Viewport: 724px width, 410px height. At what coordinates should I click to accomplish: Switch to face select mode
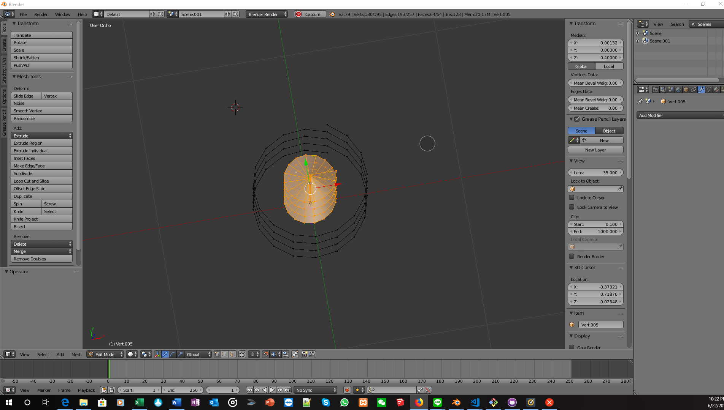[x=232, y=354]
